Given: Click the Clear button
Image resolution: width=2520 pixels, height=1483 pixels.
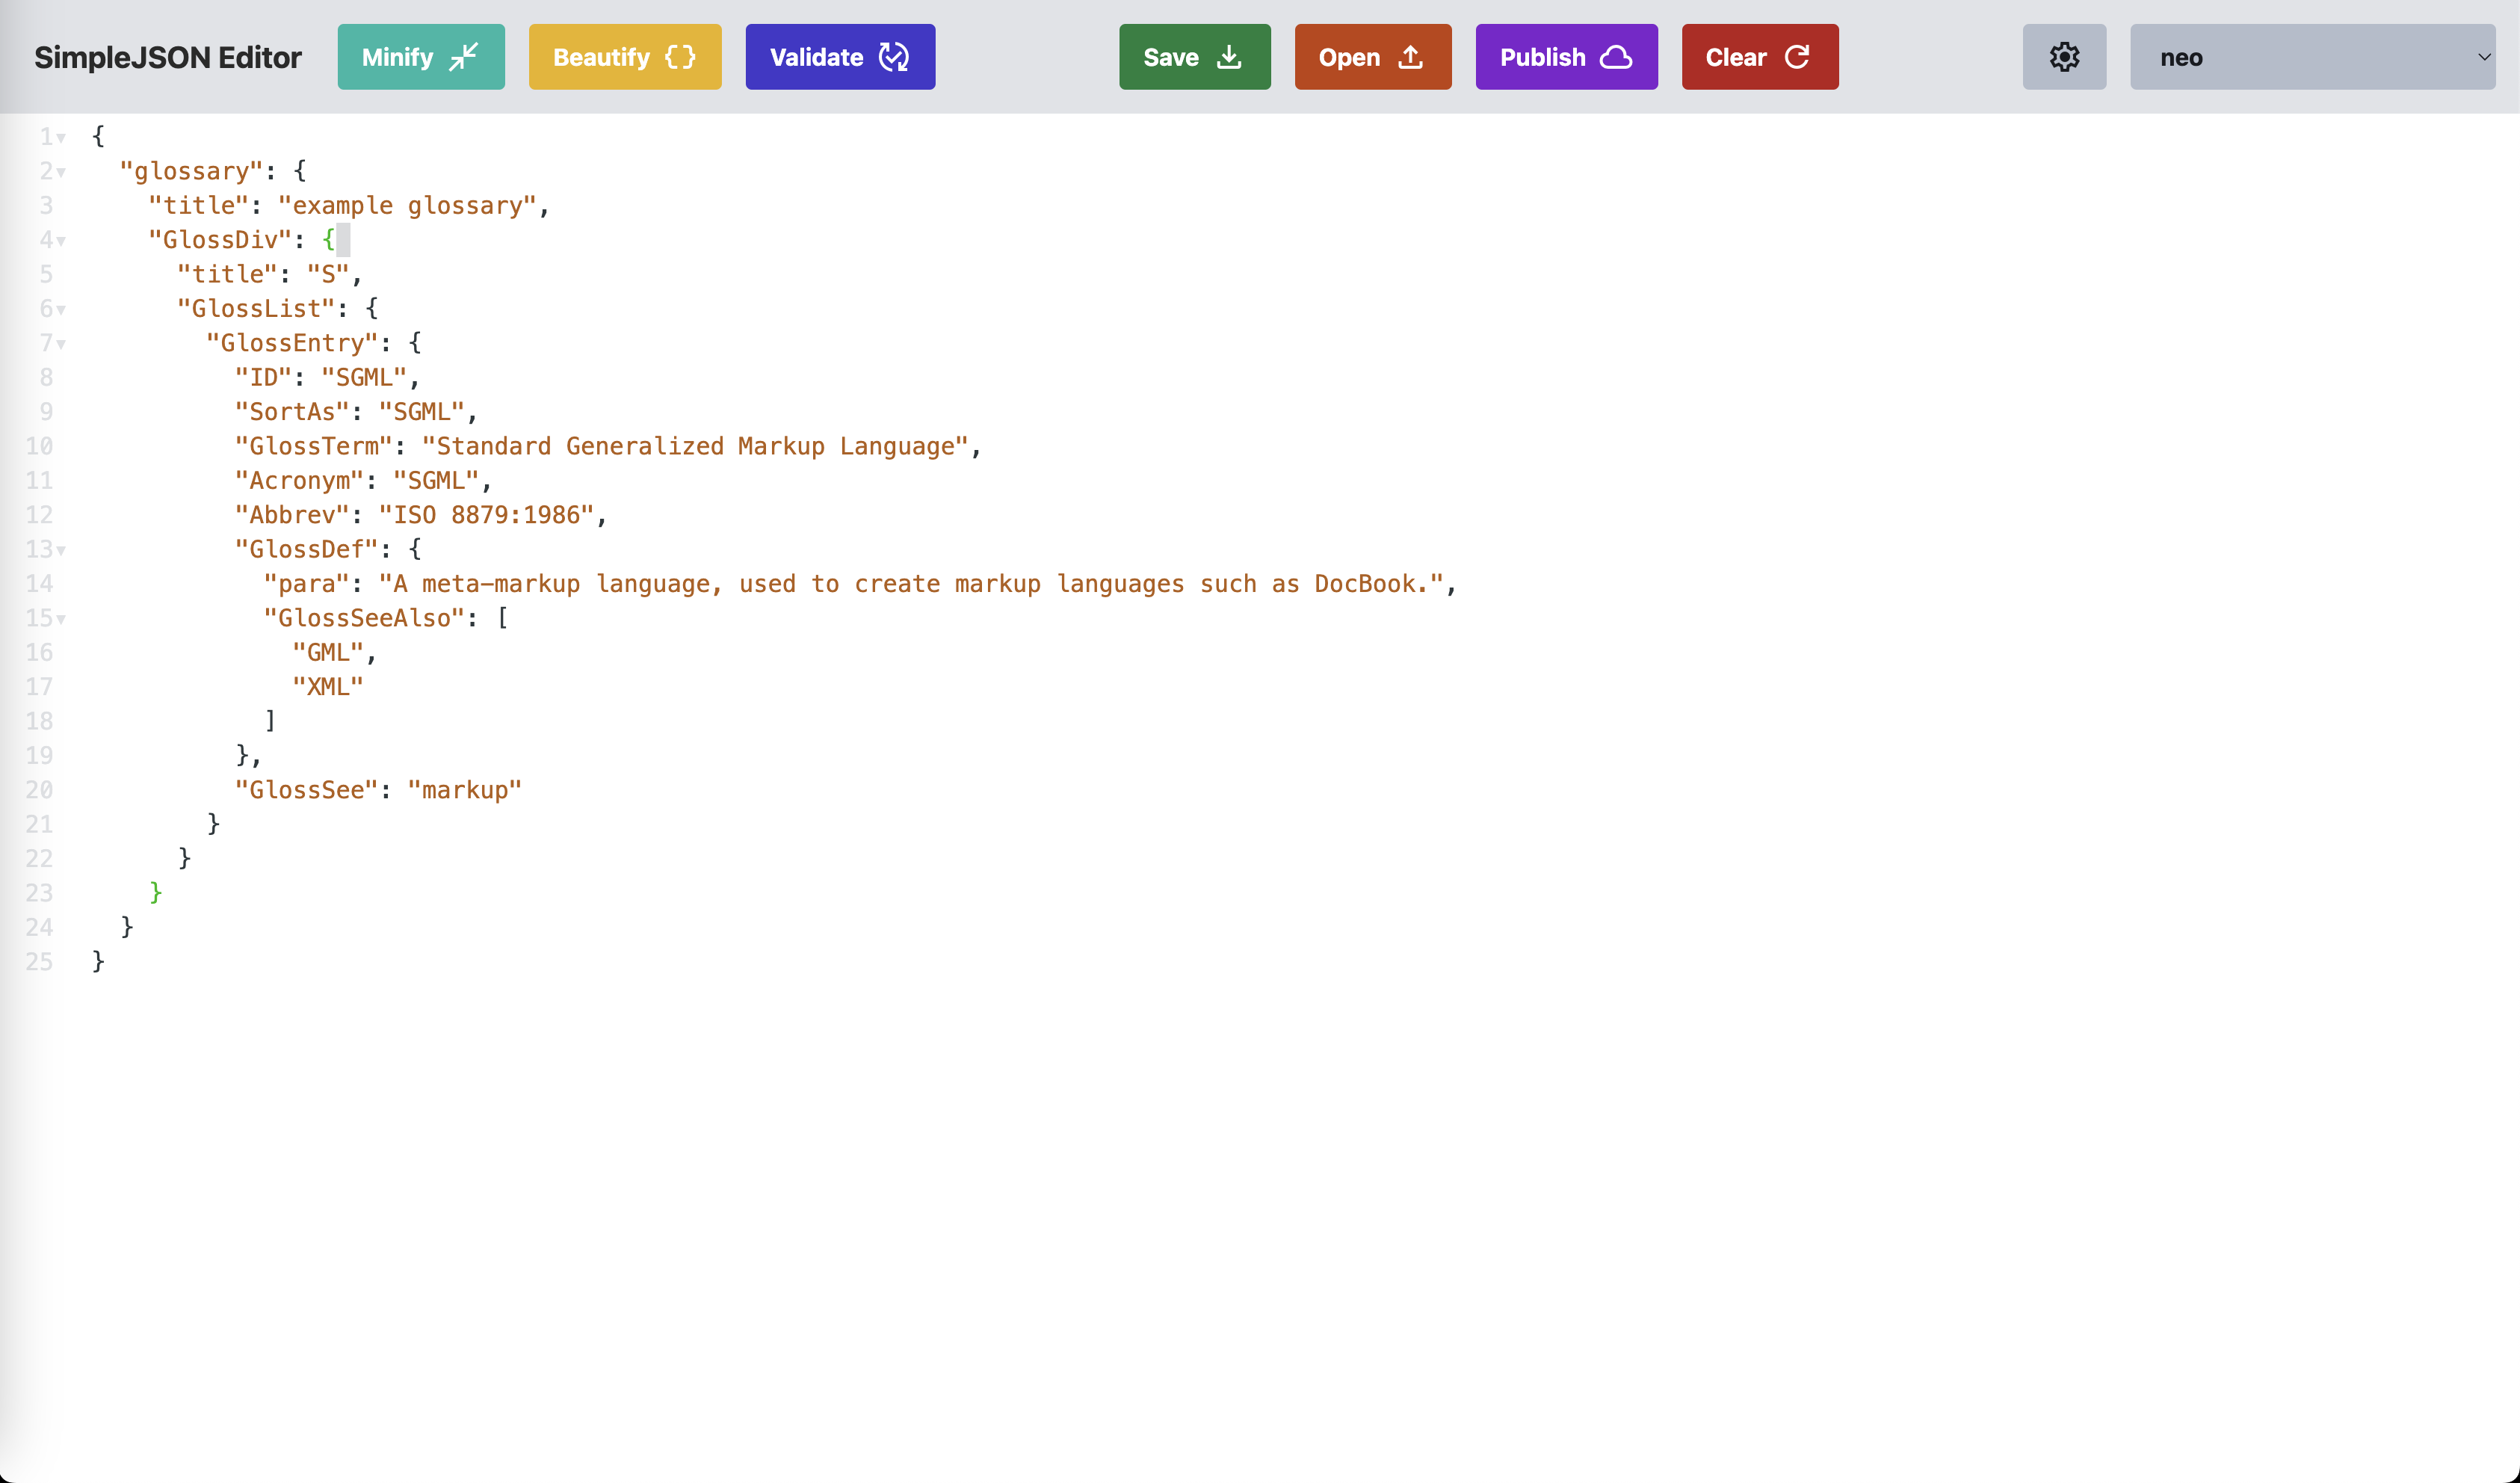Looking at the screenshot, I should (x=1760, y=57).
